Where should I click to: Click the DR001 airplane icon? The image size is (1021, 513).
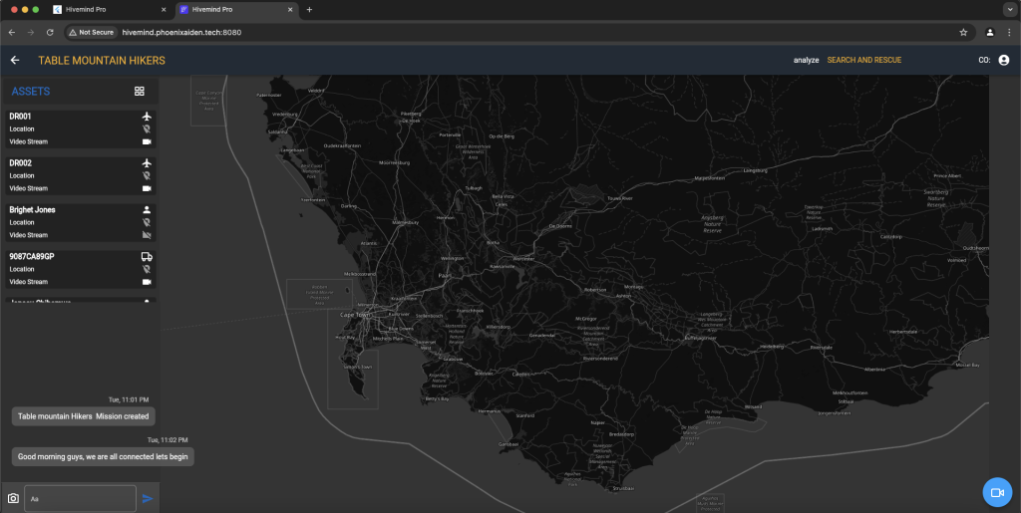[x=147, y=117]
